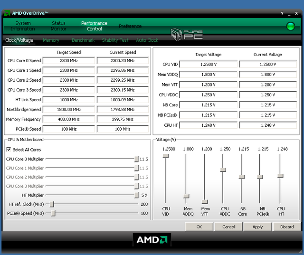This screenshot has height=255, width=304.
Task: Click NB PCIe Current Voltage field
Action: click(x=268, y=115)
